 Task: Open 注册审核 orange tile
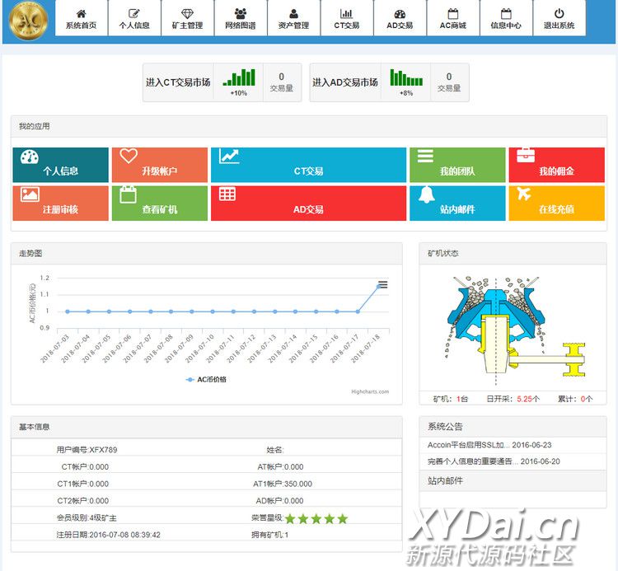[60, 203]
